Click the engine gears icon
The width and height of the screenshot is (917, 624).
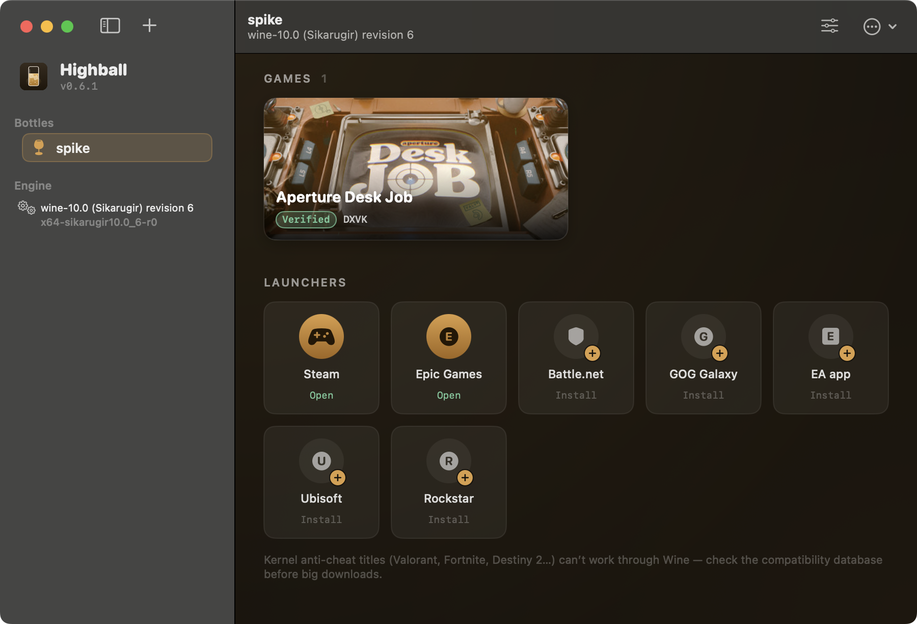26,207
